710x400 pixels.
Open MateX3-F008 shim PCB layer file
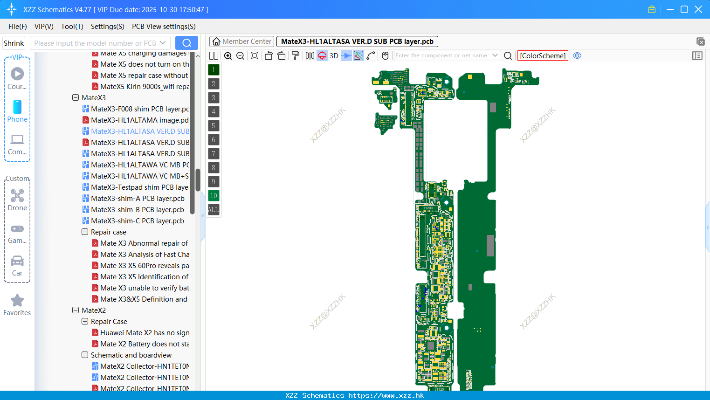pyautogui.click(x=136, y=109)
